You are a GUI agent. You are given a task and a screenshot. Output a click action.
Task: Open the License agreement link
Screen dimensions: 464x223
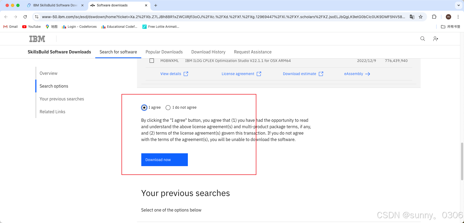(238, 74)
